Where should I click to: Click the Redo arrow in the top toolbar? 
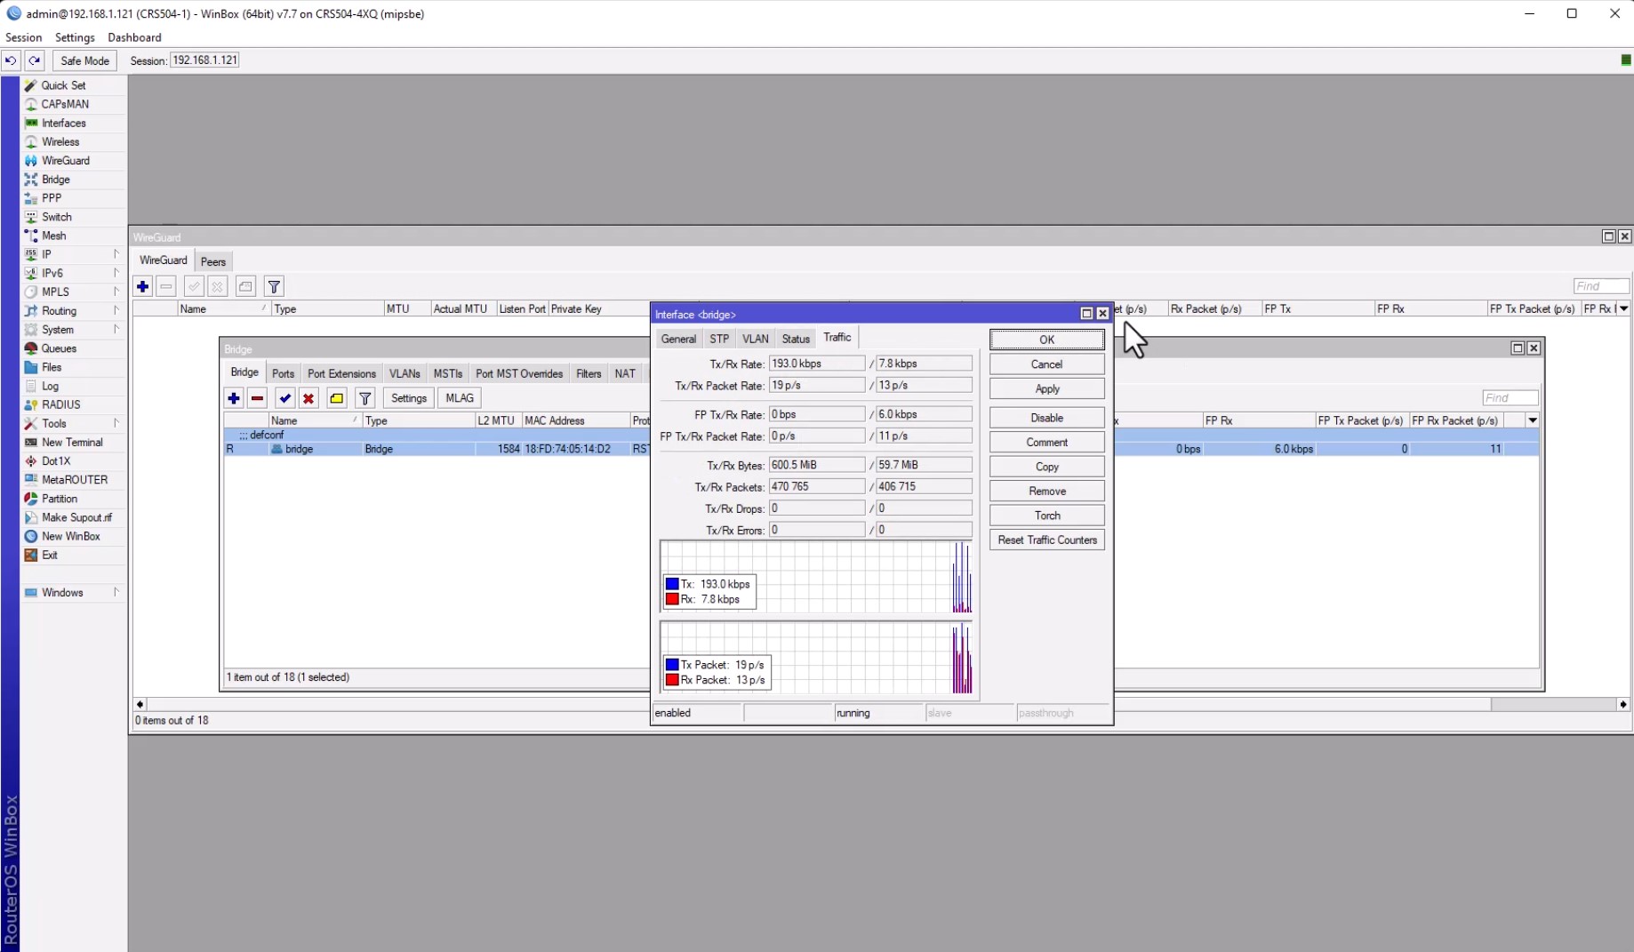pos(34,60)
